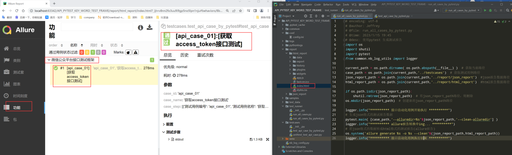Viewport: 512px width, 155px height.
Task: Collapse the 测试步骤 section
Action: point(172,132)
